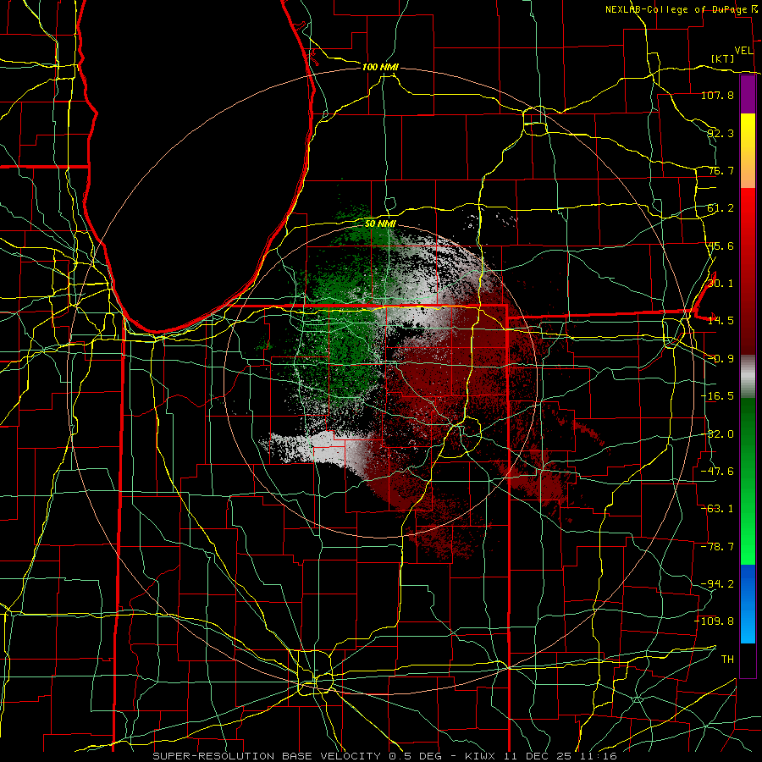Select the 30.1 legend value
The width and height of the screenshot is (762, 762).
pos(721,284)
